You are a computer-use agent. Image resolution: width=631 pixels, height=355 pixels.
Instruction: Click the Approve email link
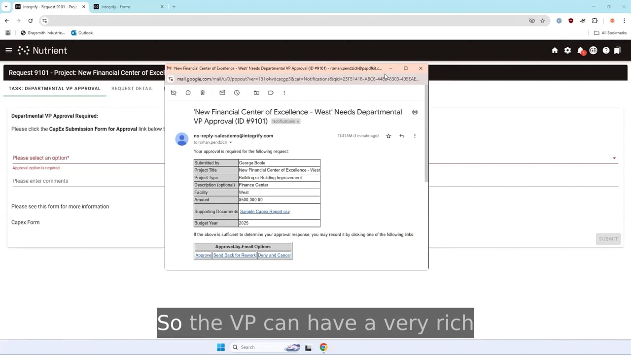click(203, 255)
